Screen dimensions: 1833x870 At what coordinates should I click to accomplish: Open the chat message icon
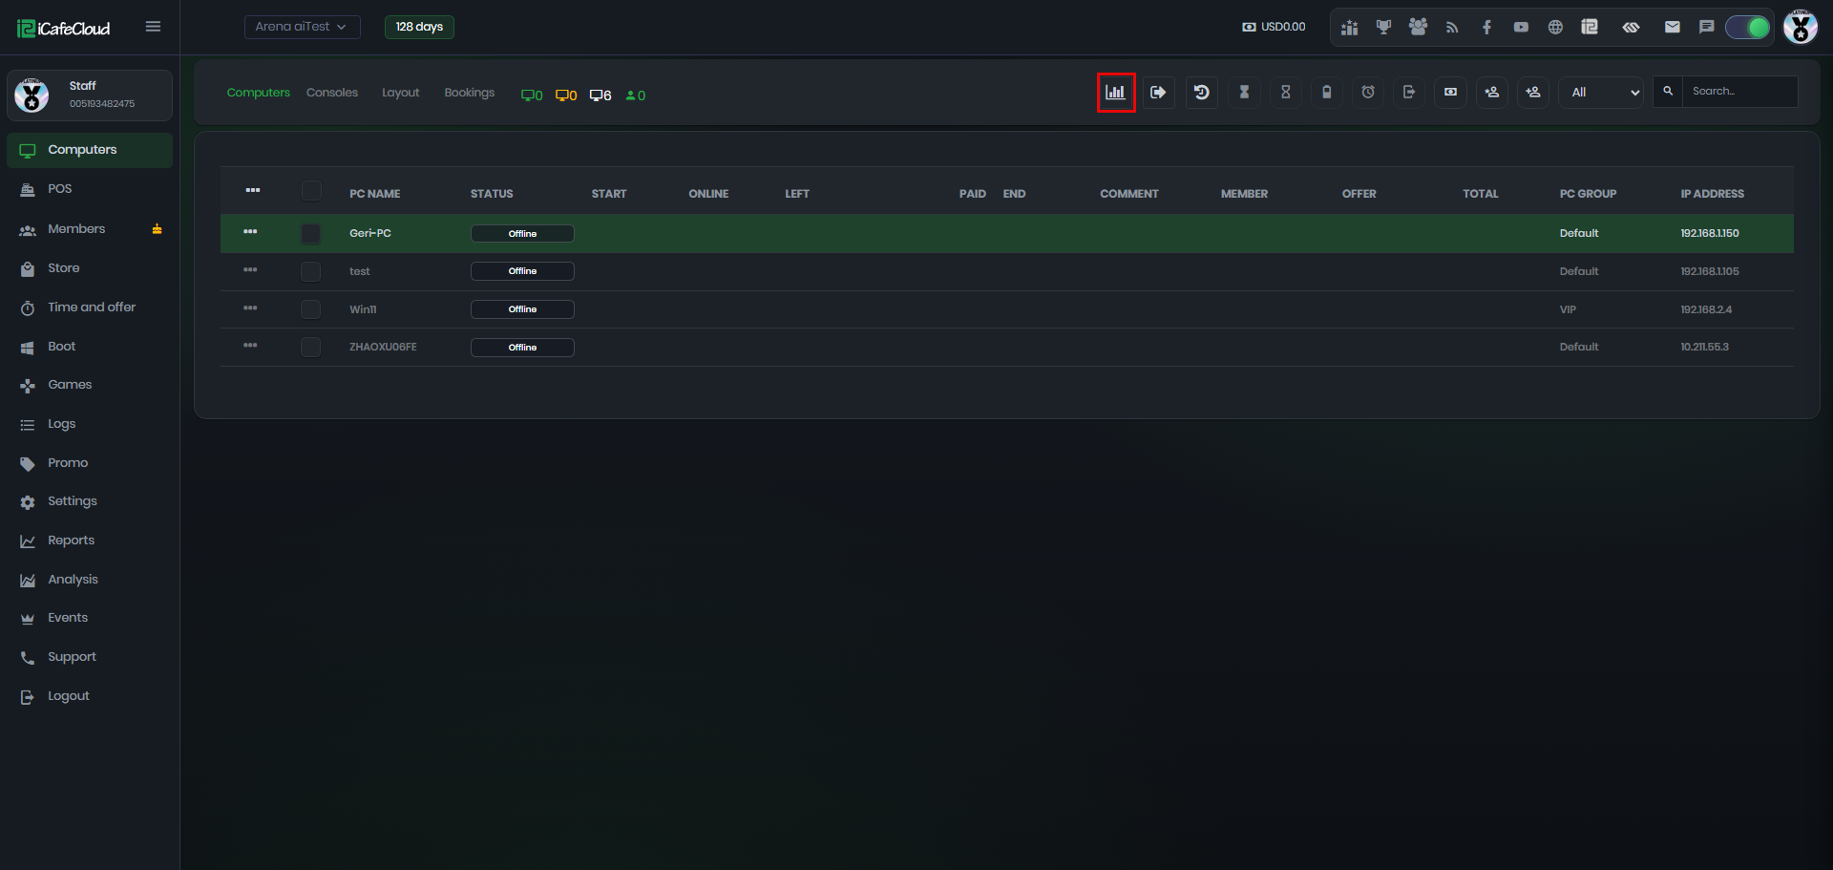(x=1707, y=28)
